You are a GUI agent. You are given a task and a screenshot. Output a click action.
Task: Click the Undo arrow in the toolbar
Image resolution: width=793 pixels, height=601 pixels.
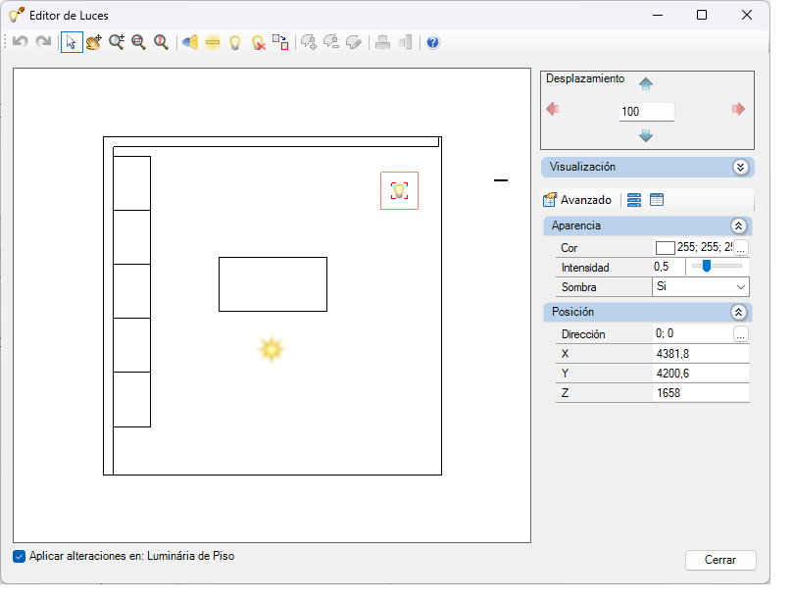click(21, 42)
